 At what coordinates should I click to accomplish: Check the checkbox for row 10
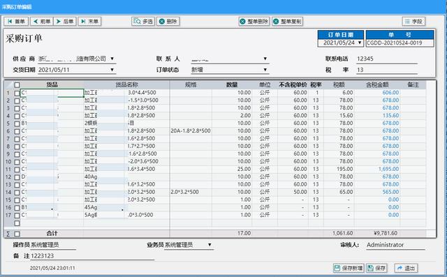[17, 162]
